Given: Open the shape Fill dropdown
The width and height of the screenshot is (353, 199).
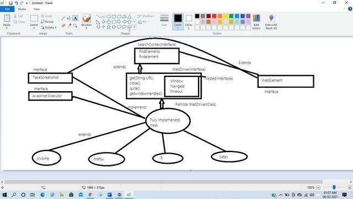Looking at the screenshot, I should (143, 22).
